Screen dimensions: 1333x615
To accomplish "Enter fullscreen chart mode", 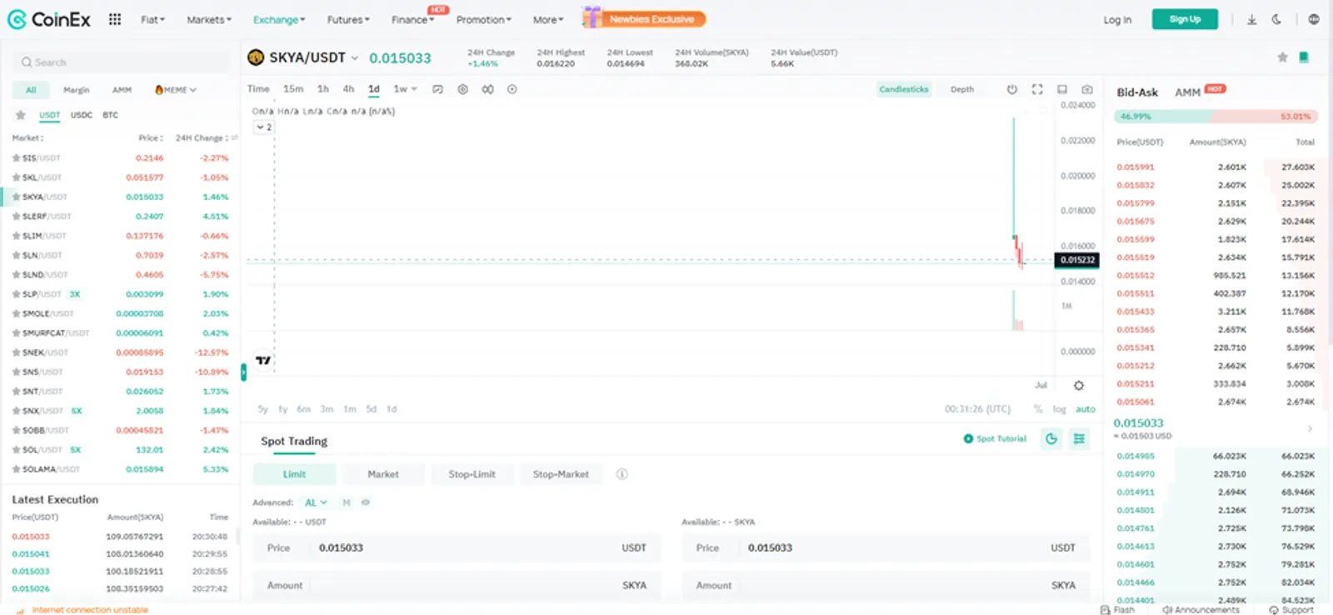I will [1037, 89].
